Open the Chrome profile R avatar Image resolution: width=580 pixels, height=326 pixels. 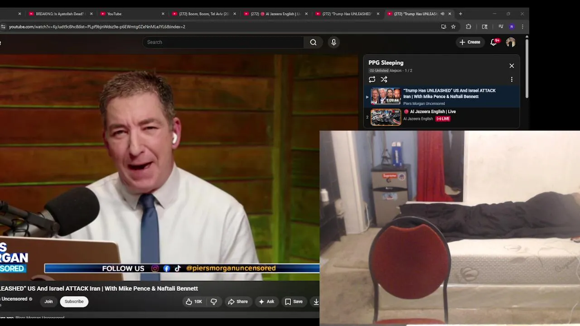tap(512, 27)
